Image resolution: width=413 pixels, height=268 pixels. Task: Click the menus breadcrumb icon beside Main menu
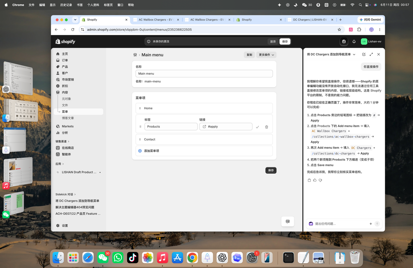pyautogui.click(x=135, y=55)
